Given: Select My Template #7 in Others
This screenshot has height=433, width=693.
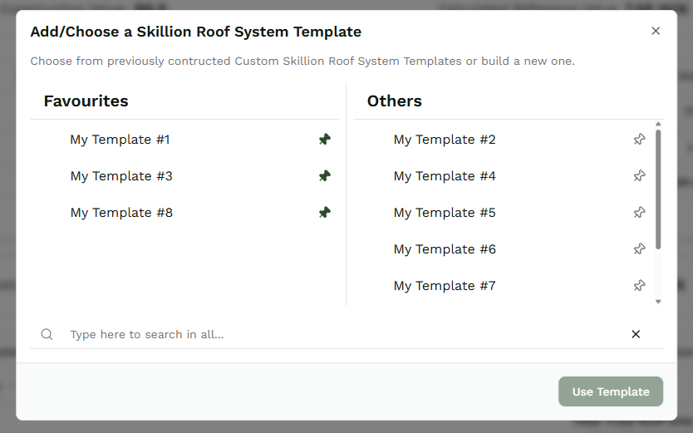Looking at the screenshot, I should [x=504, y=285].
